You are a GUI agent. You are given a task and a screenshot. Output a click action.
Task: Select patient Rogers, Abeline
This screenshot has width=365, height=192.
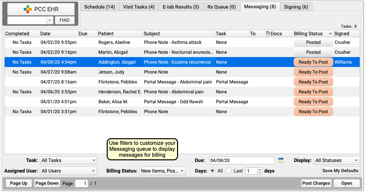(114, 42)
